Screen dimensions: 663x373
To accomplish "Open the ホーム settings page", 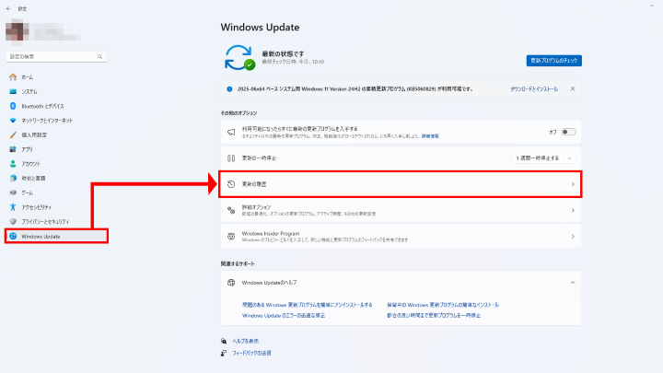I will tap(28, 77).
